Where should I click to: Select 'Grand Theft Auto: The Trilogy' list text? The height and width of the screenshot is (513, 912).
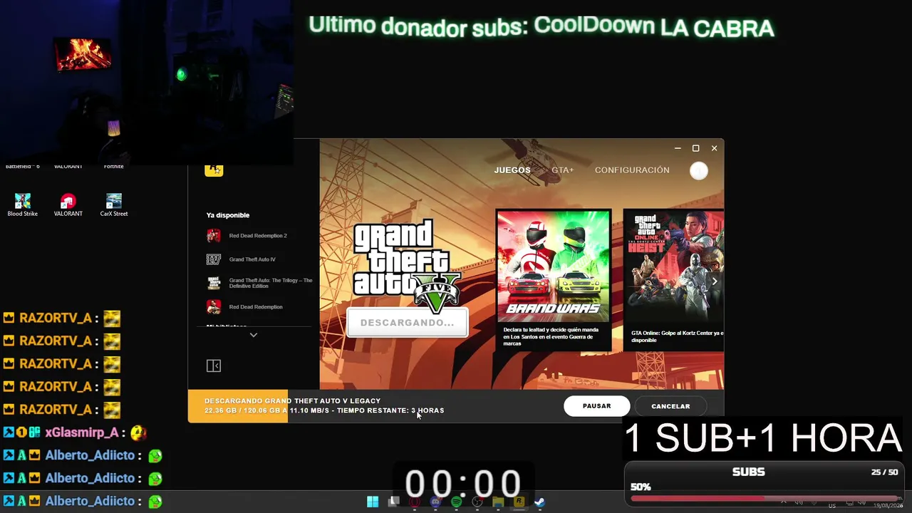click(271, 283)
